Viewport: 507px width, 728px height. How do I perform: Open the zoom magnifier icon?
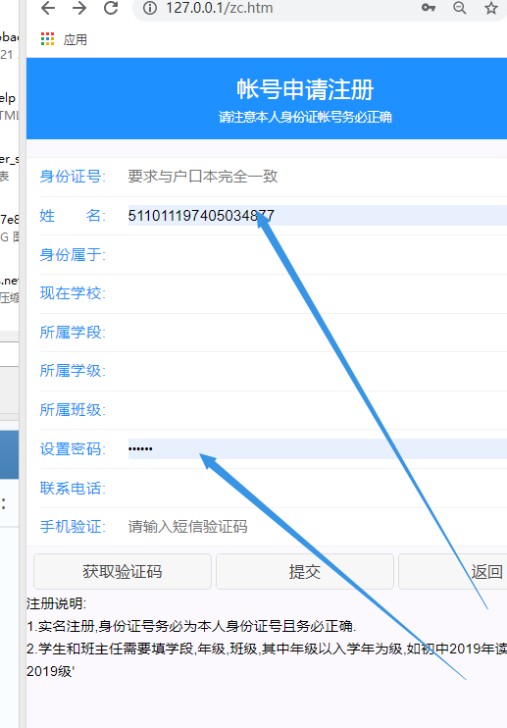click(x=460, y=8)
